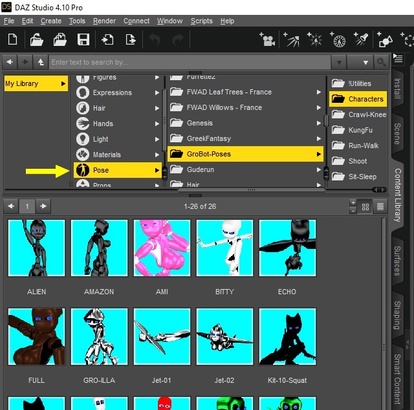414x410 pixels.
Task: Select the Jet-01 pose thumbnail
Action: tap(162, 337)
